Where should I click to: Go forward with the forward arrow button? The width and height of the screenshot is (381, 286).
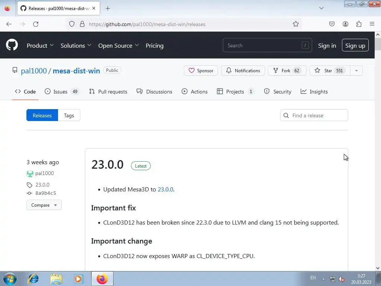tap(22, 24)
